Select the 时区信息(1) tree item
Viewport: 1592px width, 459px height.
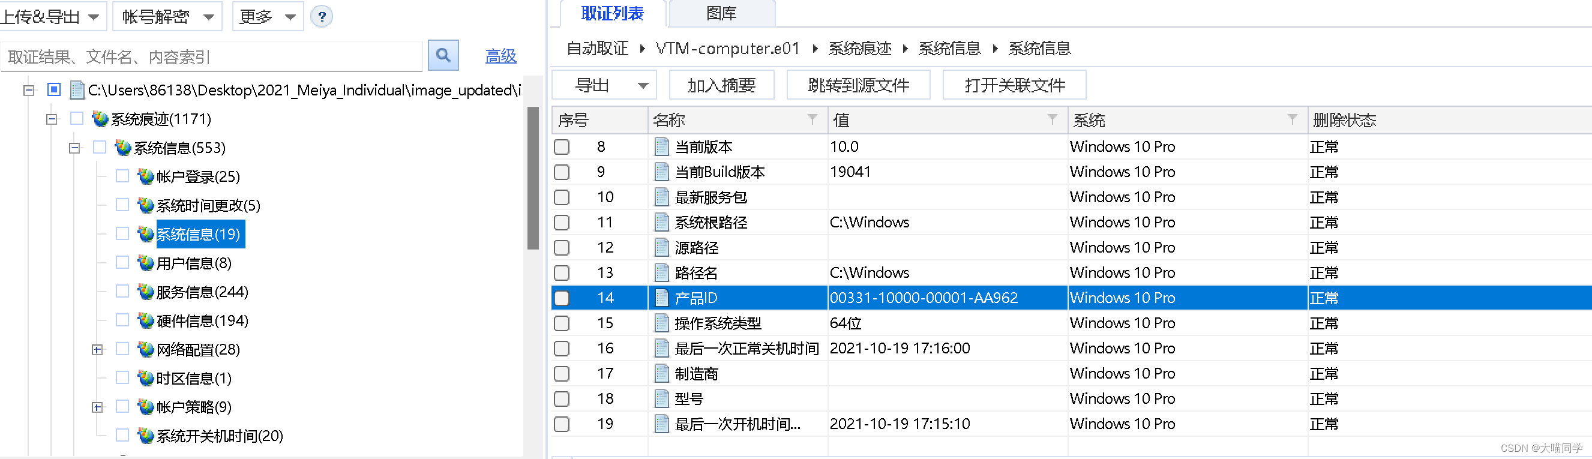[x=193, y=378]
